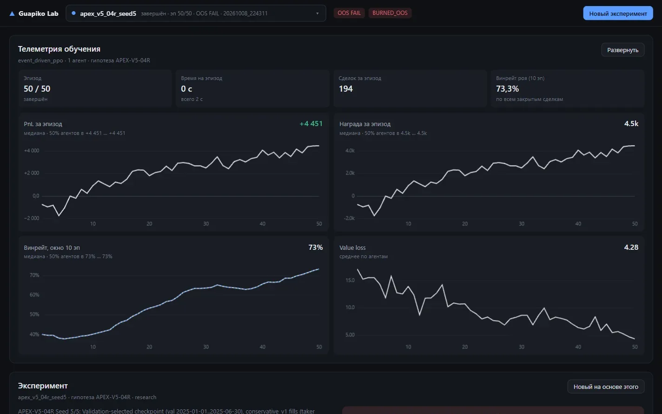Click the 73% winrate chart value
This screenshot has height=414, width=662.
click(x=315, y=247)
